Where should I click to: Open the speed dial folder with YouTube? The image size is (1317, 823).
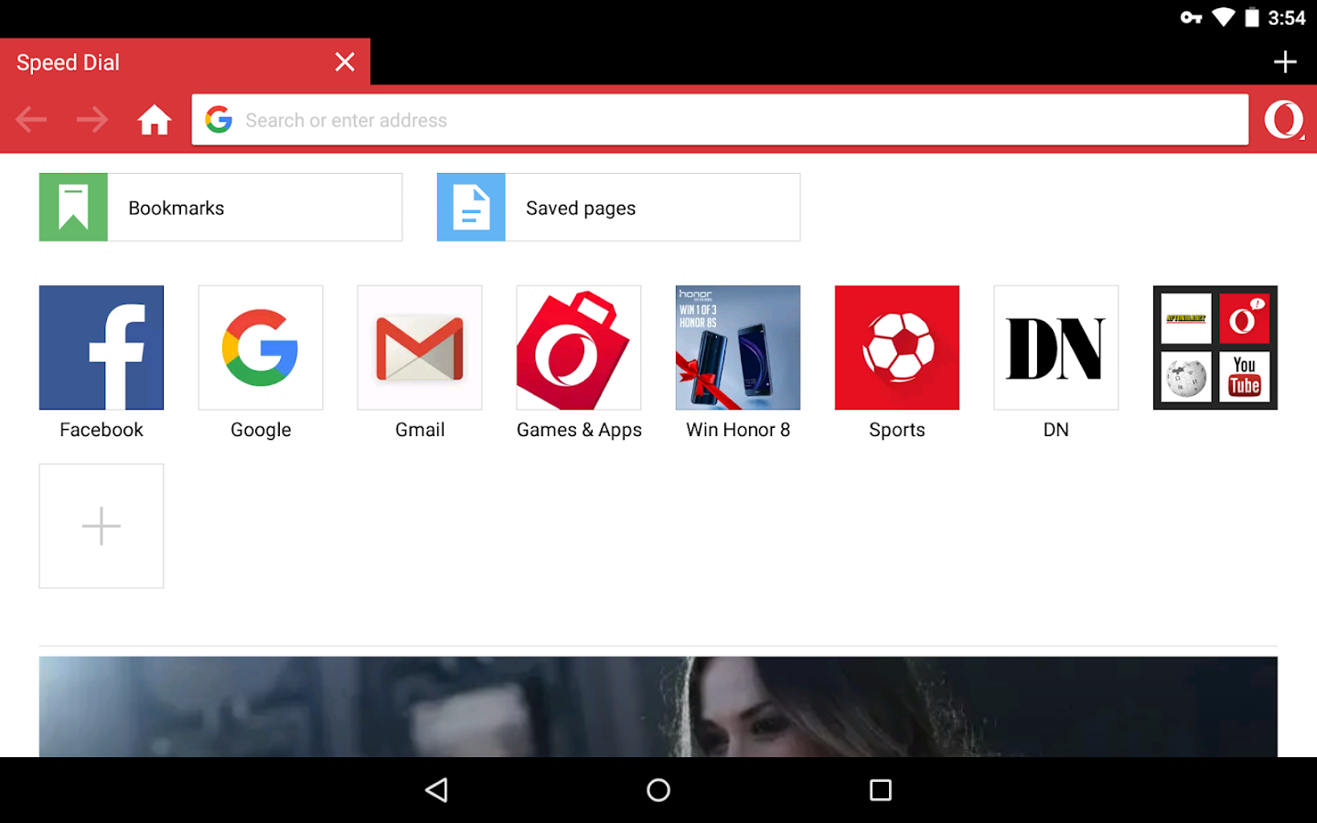[1215, 347]
